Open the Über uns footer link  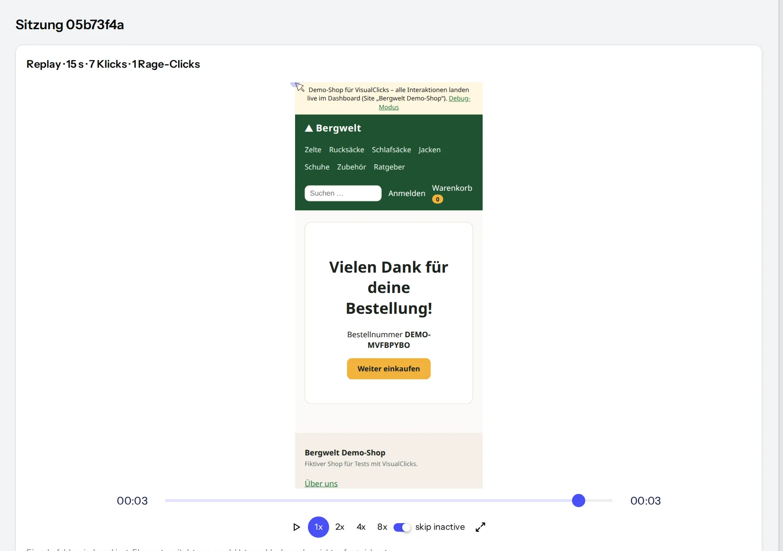tap(321, 484)
